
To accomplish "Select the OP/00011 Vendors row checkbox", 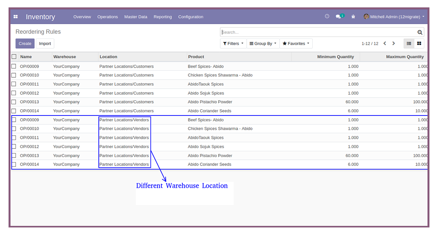I will click(x=14, y=138).
